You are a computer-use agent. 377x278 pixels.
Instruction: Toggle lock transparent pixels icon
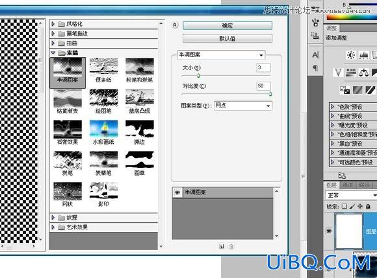pos(344,206)
